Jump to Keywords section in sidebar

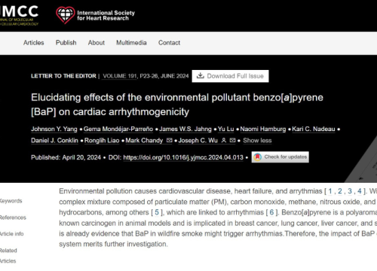point(11,201)
